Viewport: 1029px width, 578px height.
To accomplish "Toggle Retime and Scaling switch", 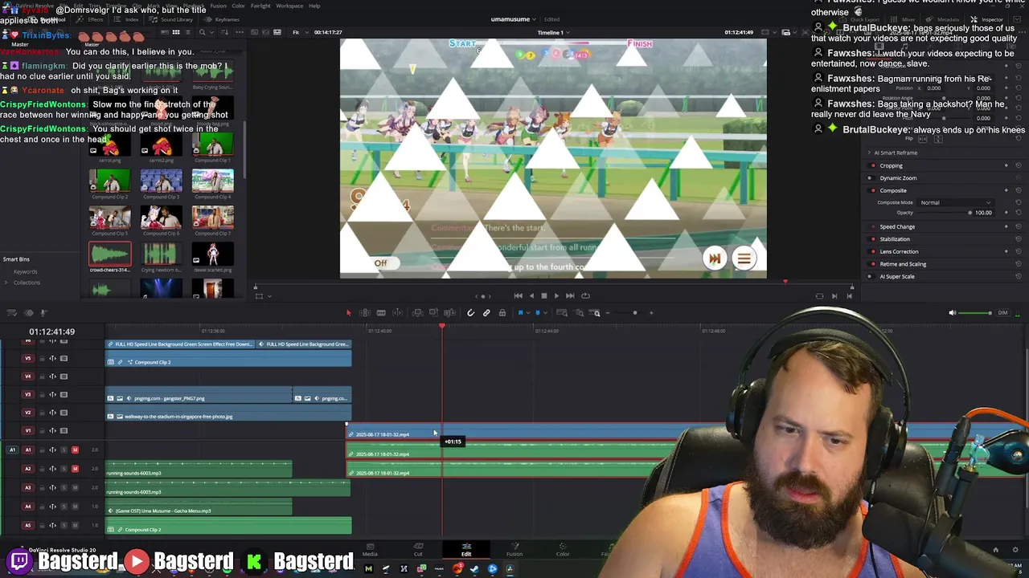I will (873, 264).
